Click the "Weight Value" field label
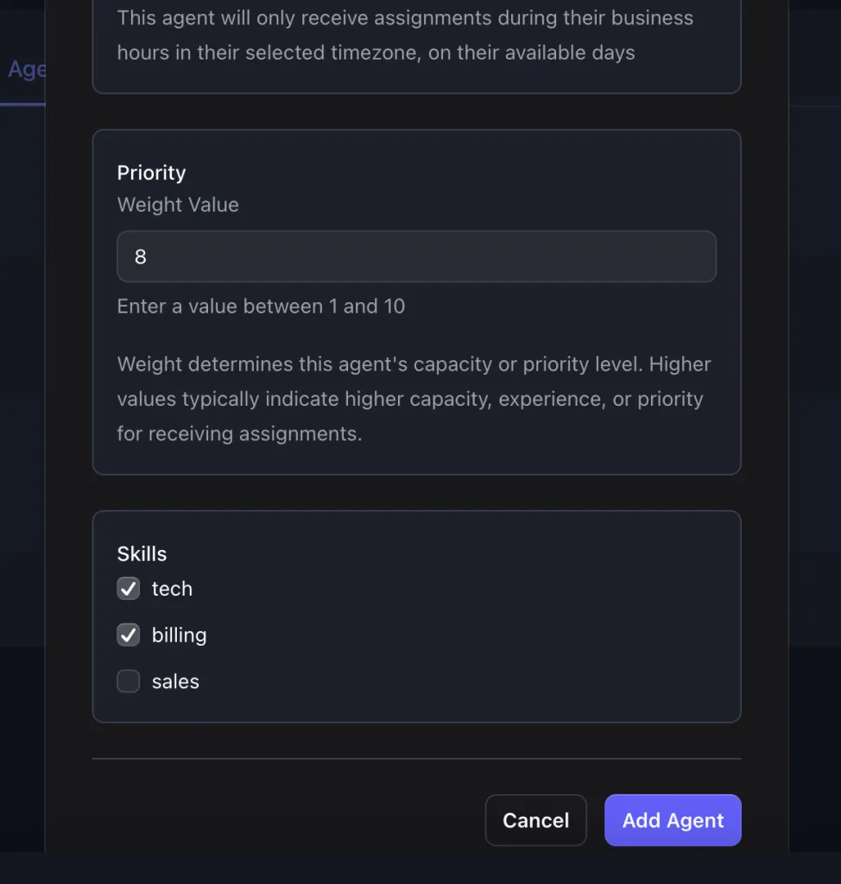The height and width of the screenshot is (884, 841). pos(178,205)
